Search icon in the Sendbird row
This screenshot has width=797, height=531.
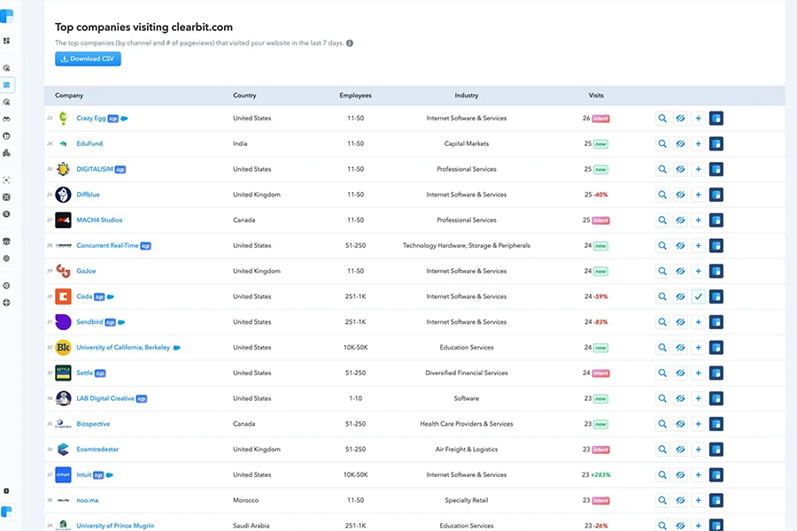pos(662,321)
